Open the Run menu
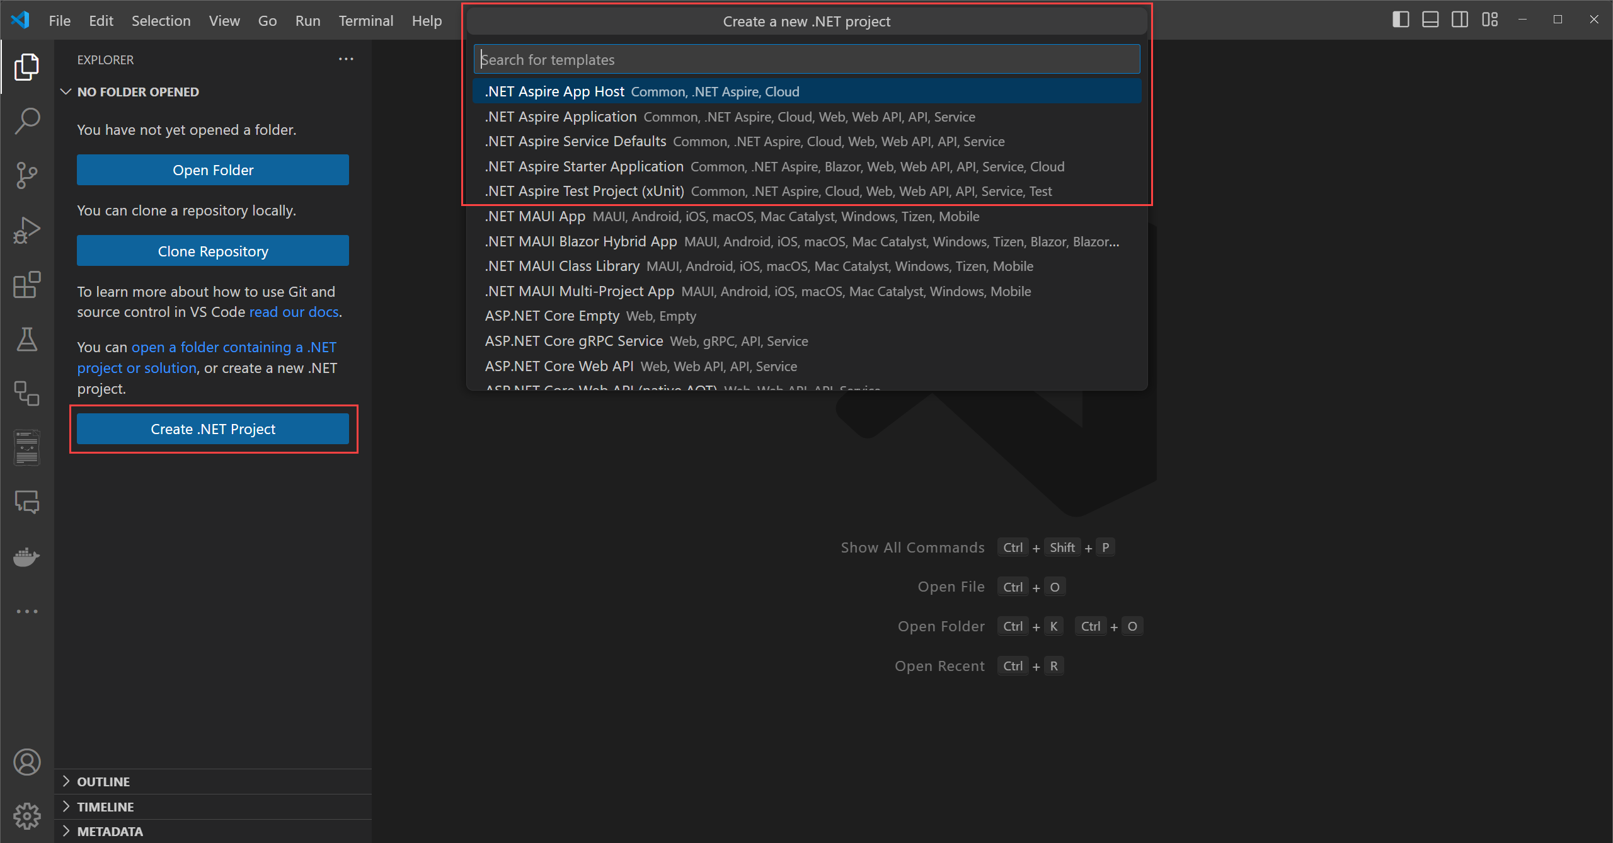This screenshot has width=1613, height=843. (x=307, y=21)
